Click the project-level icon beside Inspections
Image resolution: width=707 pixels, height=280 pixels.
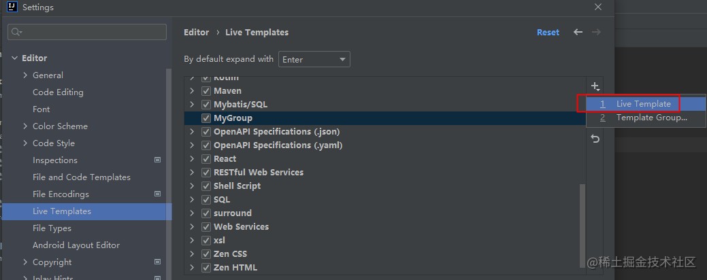tap(158, 160)
